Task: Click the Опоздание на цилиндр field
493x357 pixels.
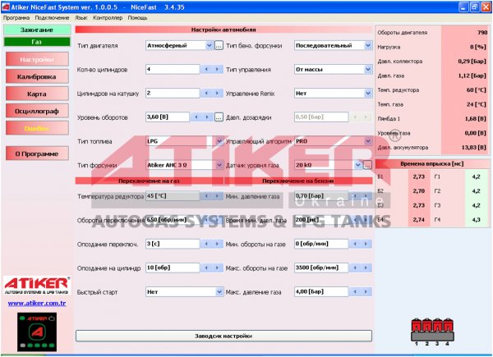Action: point(173,268)
